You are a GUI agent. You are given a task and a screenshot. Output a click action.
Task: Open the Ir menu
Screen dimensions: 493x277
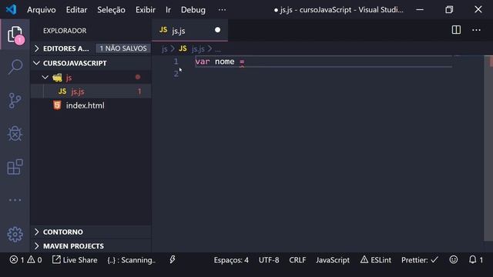(168, 10)
